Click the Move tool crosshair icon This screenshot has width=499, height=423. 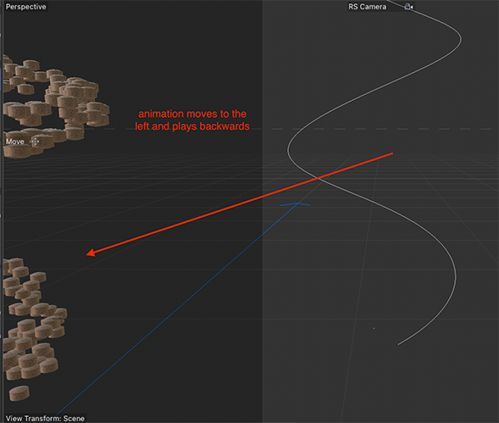35,142
